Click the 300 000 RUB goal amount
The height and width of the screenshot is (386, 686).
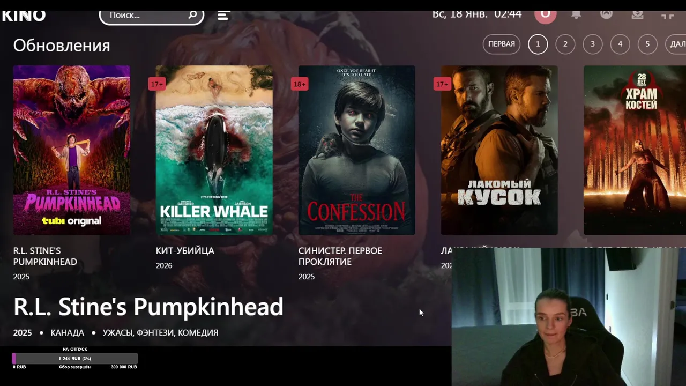click(x=124, y=367)
